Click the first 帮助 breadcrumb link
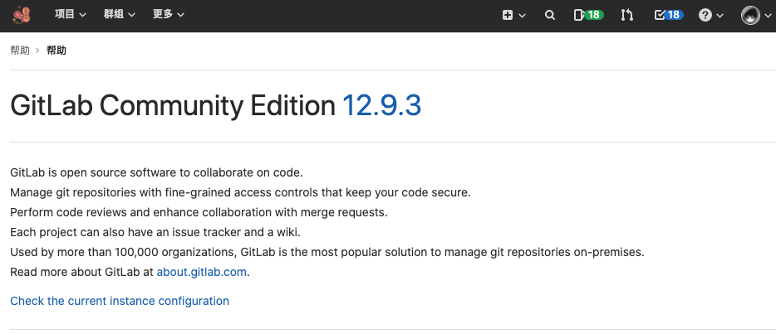 (20, 51)
